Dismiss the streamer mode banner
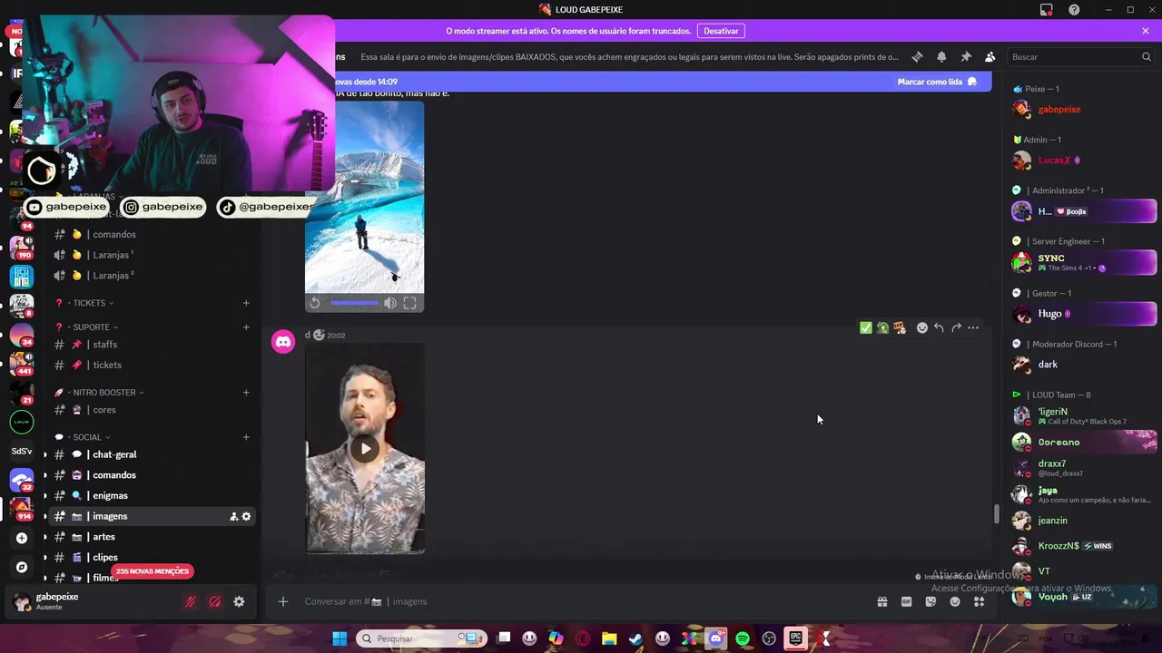The width and height of the screenshot is (1162, 653). click(x=1146, y=31)
